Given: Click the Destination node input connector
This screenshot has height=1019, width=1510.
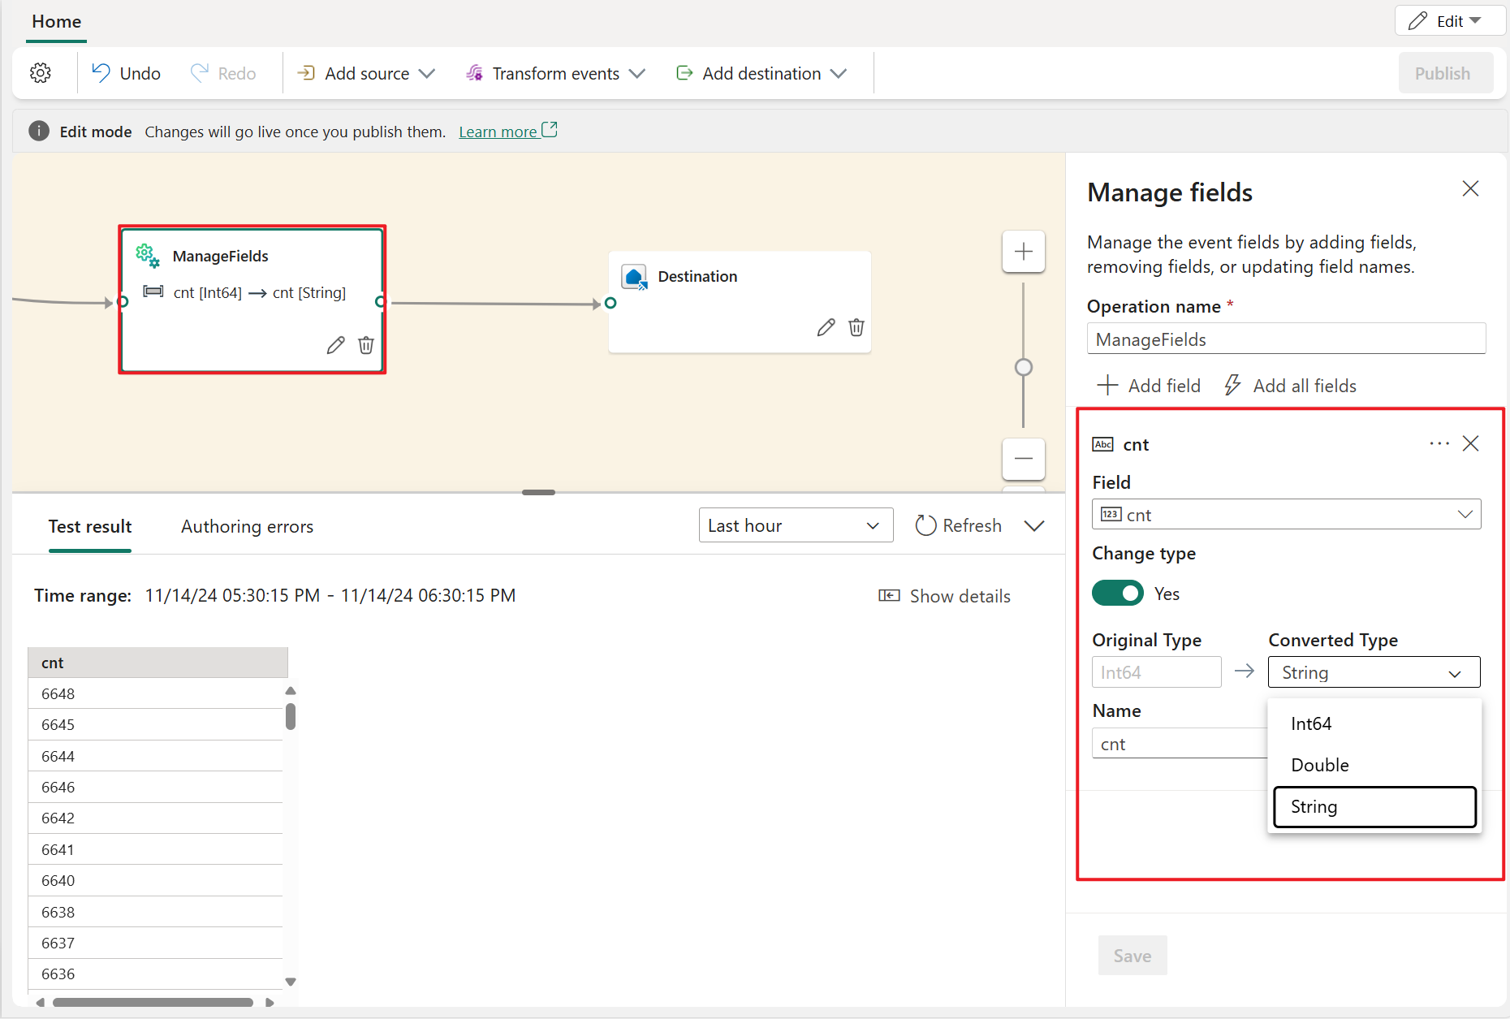Looking at the screenshot, I should [x=610, y=303].
